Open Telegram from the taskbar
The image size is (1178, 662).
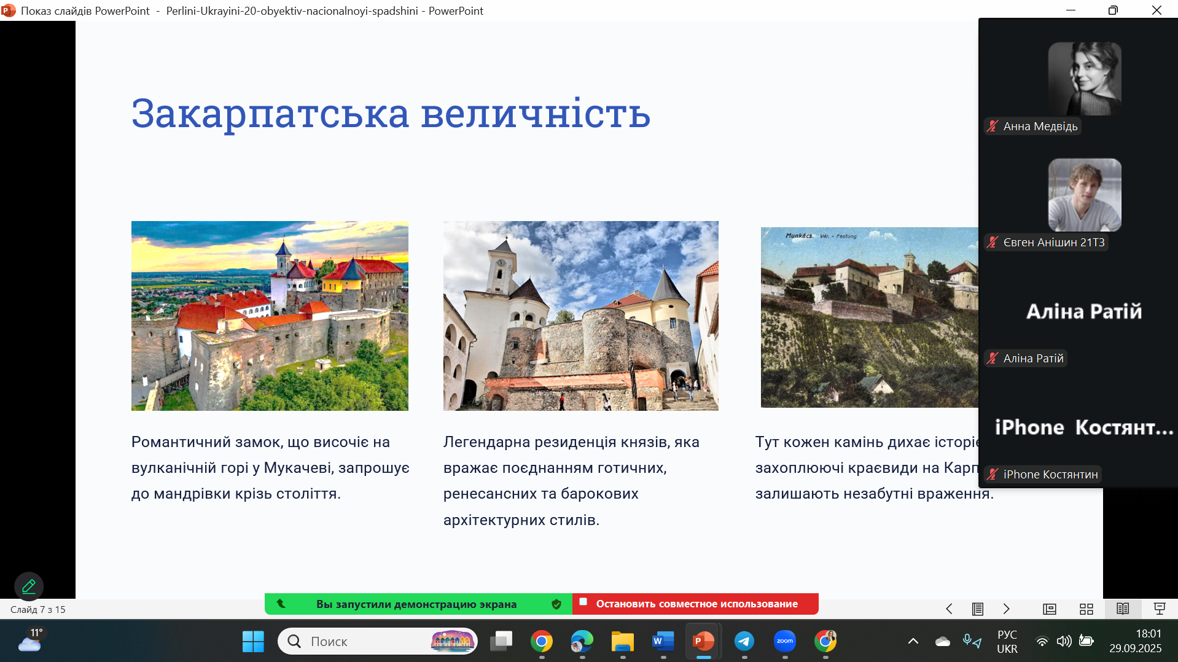tap(744, 641)
